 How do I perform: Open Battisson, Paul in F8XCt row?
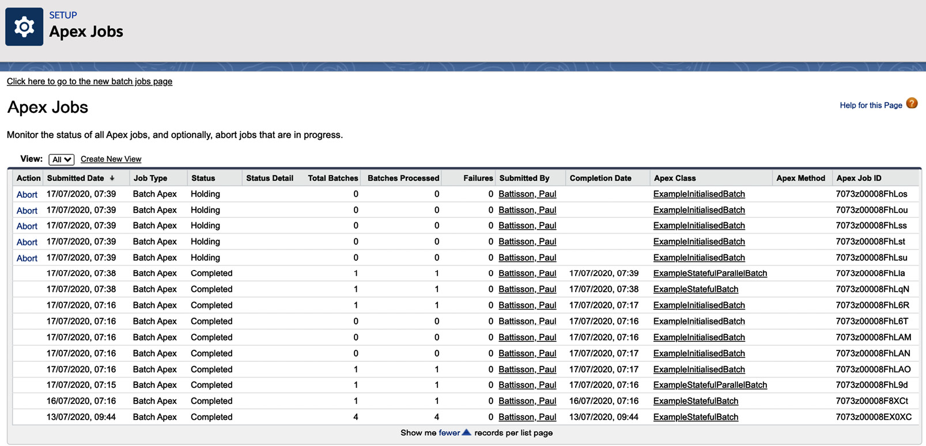coord(527,401)
